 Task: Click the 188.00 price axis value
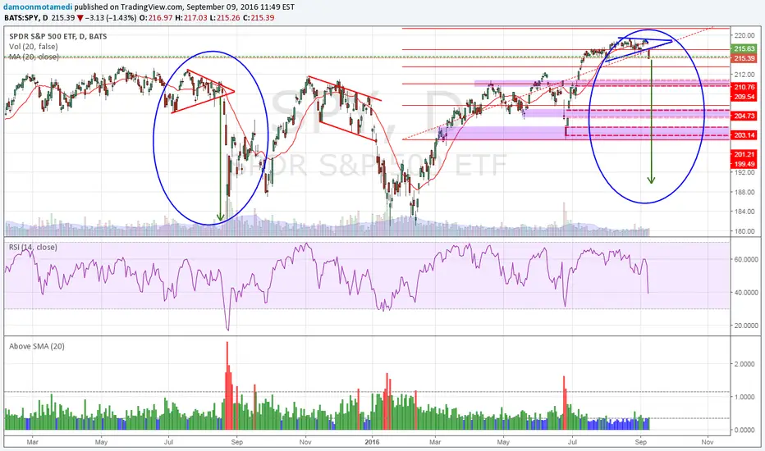pyautogui.click(x=744, y=192)
